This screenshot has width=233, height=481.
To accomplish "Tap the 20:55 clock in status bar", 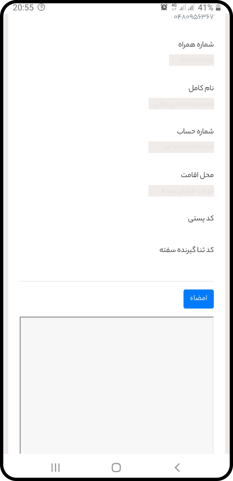I will point(23,7).
